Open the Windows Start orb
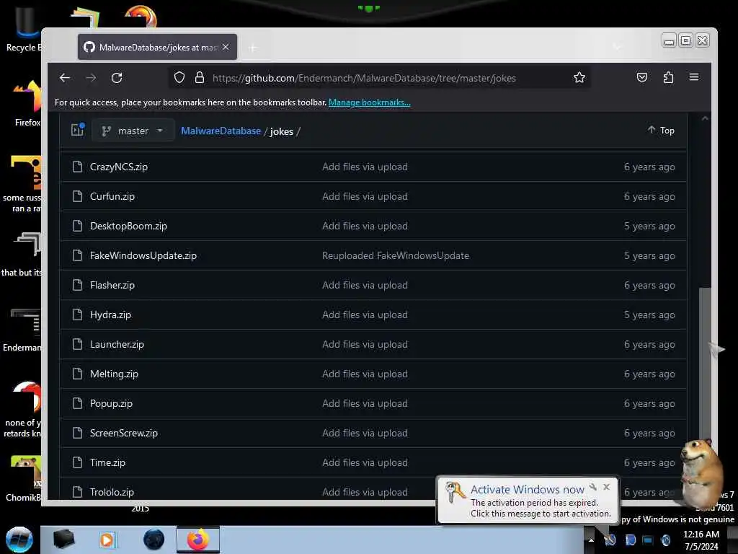Image resolution: width=738 pixels, height=554 pixels. (x=19, y=540)
